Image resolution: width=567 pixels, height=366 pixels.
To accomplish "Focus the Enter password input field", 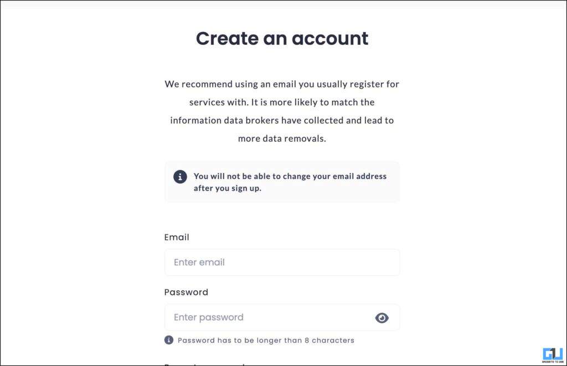I will pos(282,317).
